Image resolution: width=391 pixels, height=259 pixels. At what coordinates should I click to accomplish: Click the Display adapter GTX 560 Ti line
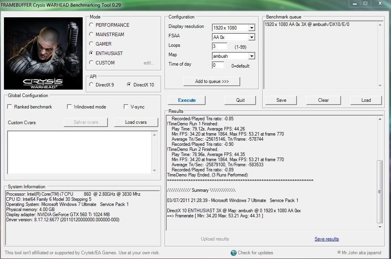pos(58,215)
